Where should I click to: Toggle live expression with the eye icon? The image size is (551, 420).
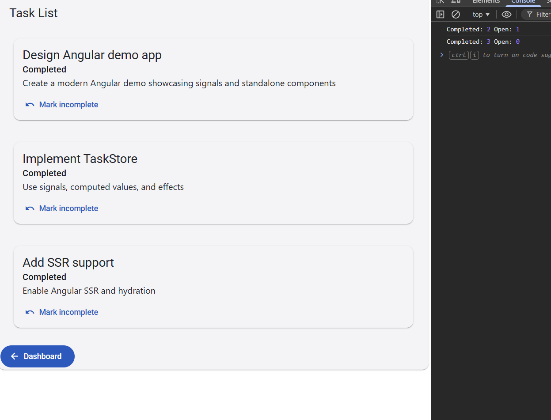[x=506, y=14]
